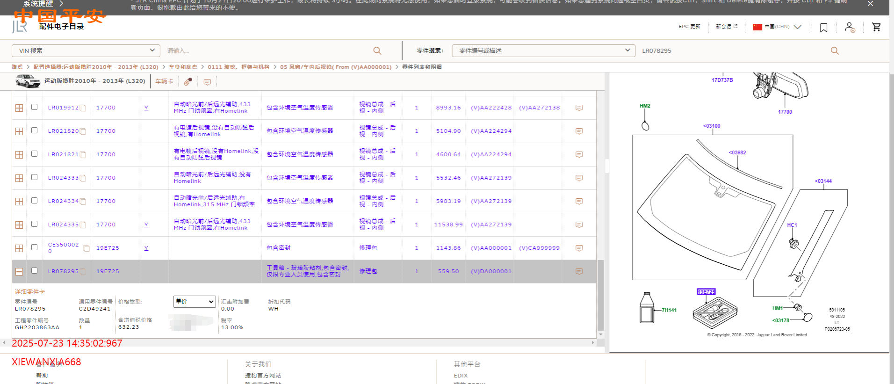Image resolution: width=894 pixels, height=384 pixels.
Task: Expand details for row LR024333
Action: click(19, 178)
